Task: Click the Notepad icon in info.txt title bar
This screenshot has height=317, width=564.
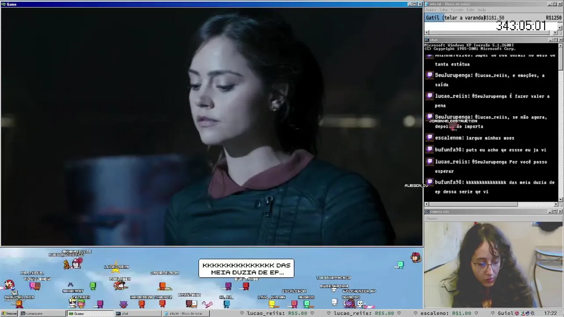Action: (x=427, y=4)
